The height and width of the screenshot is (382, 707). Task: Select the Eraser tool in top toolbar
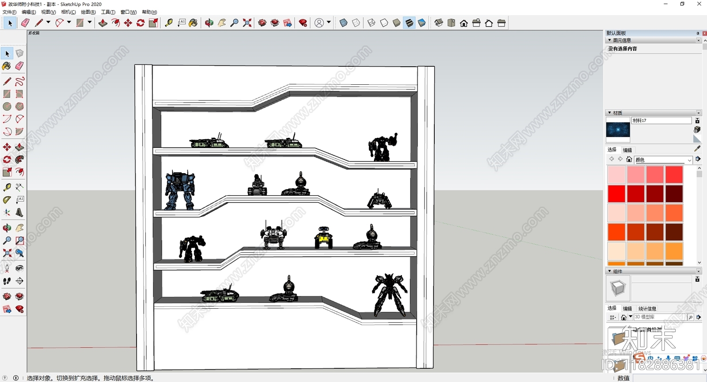25,23
